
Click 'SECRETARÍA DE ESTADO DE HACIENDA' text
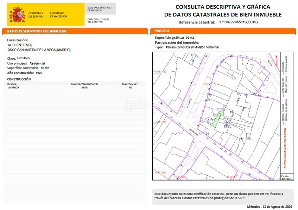(99, 9)
